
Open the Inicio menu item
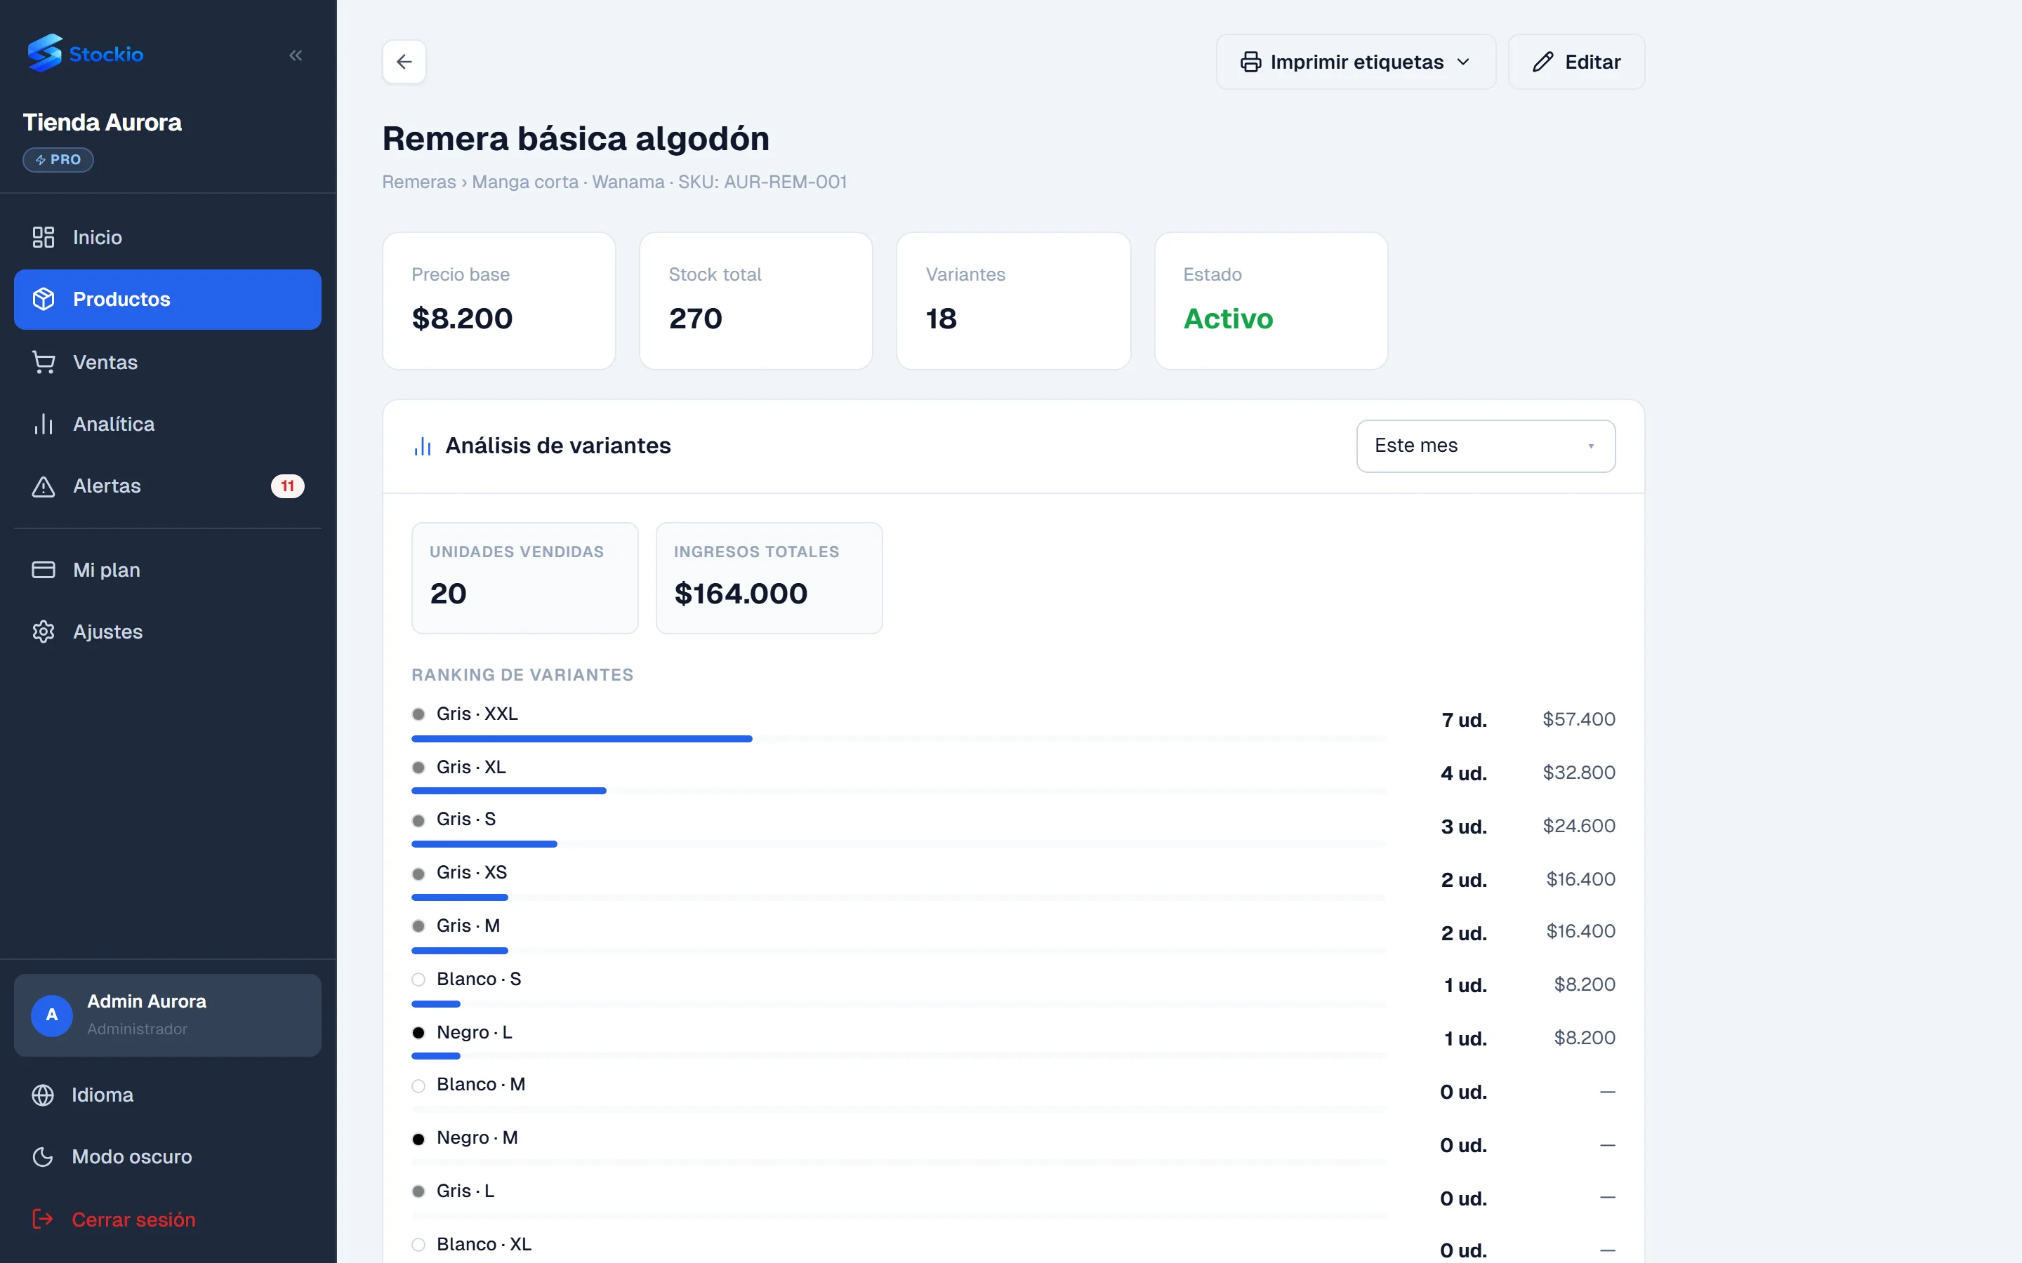click(x=168, y=237)
